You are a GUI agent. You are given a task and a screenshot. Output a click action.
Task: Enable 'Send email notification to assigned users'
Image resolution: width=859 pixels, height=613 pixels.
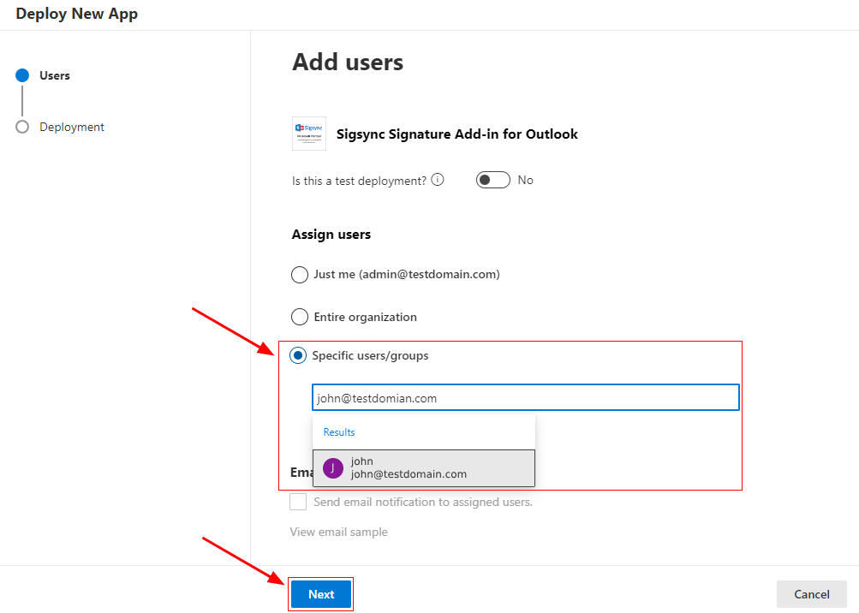tap(298, 502)
